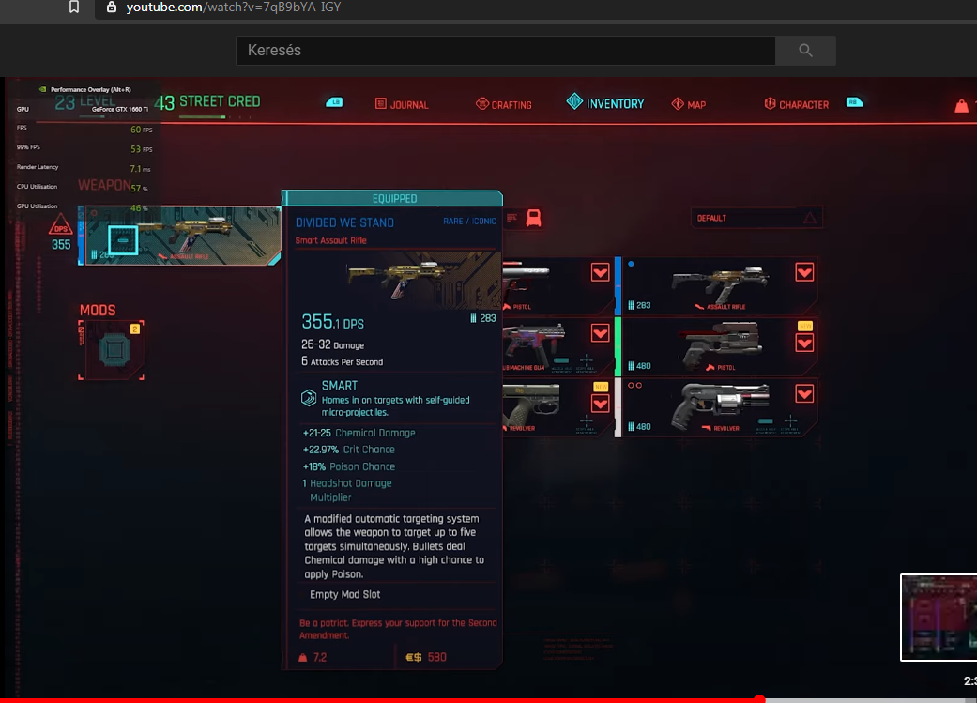977x703 pixels.
Task: Click the Chemical Damage stat line
Action: click(359, 433)
